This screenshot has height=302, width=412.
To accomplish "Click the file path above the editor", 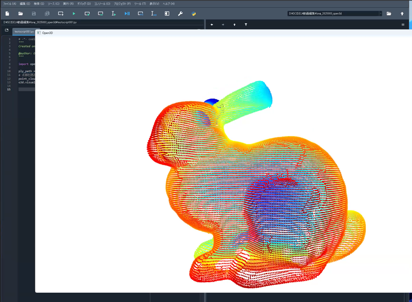I will pyautogui.click(x=40, y=22).
